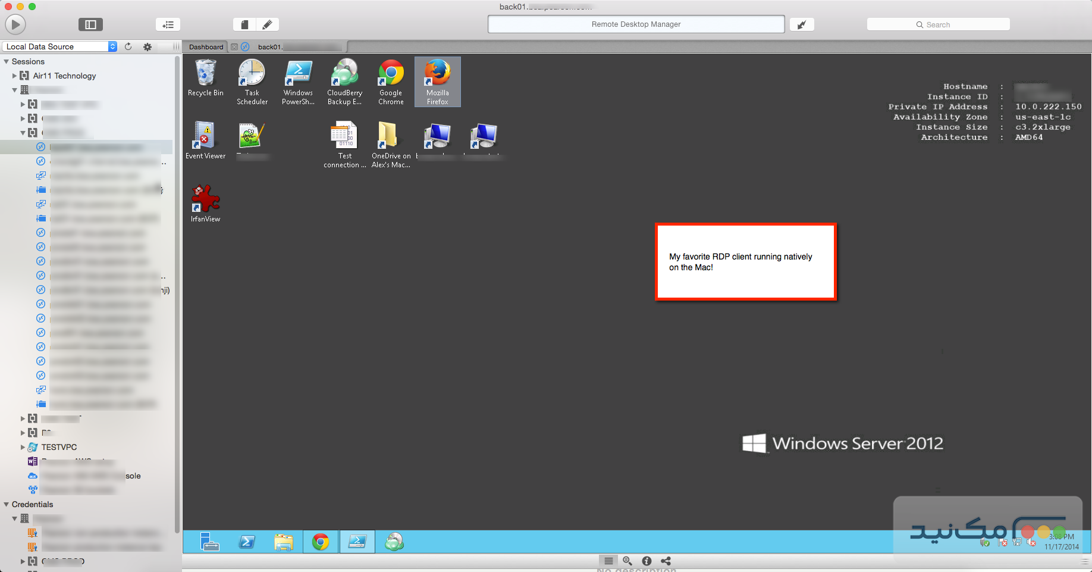The width and height of the screenshot is (1092, 572).
Task: Expand the TESTVPC tree entry
Action: point(23,447)
